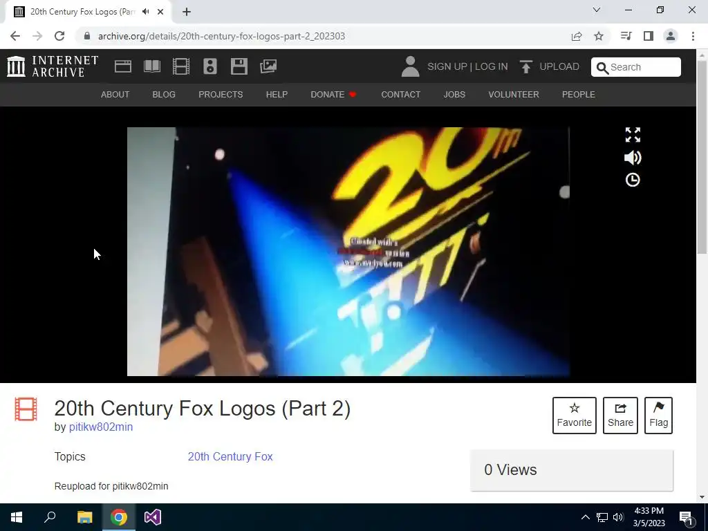View site information via the lock icon
708x531 pixels.
[87, 36]
